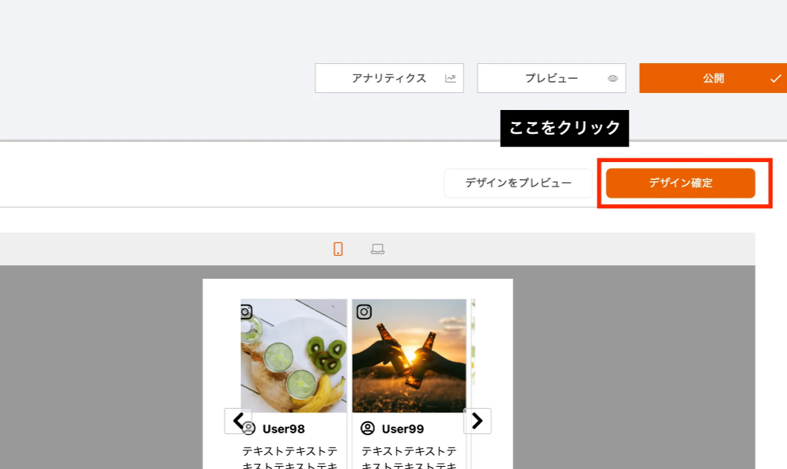The height and width of the screenshot is (469, 787).
Task: Open the アナリティクス view
Action: click(x=388, y=77)
